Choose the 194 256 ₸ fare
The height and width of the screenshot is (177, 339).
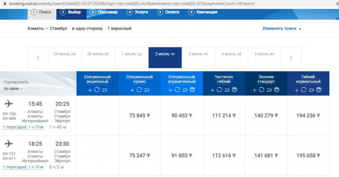(308, 116)
